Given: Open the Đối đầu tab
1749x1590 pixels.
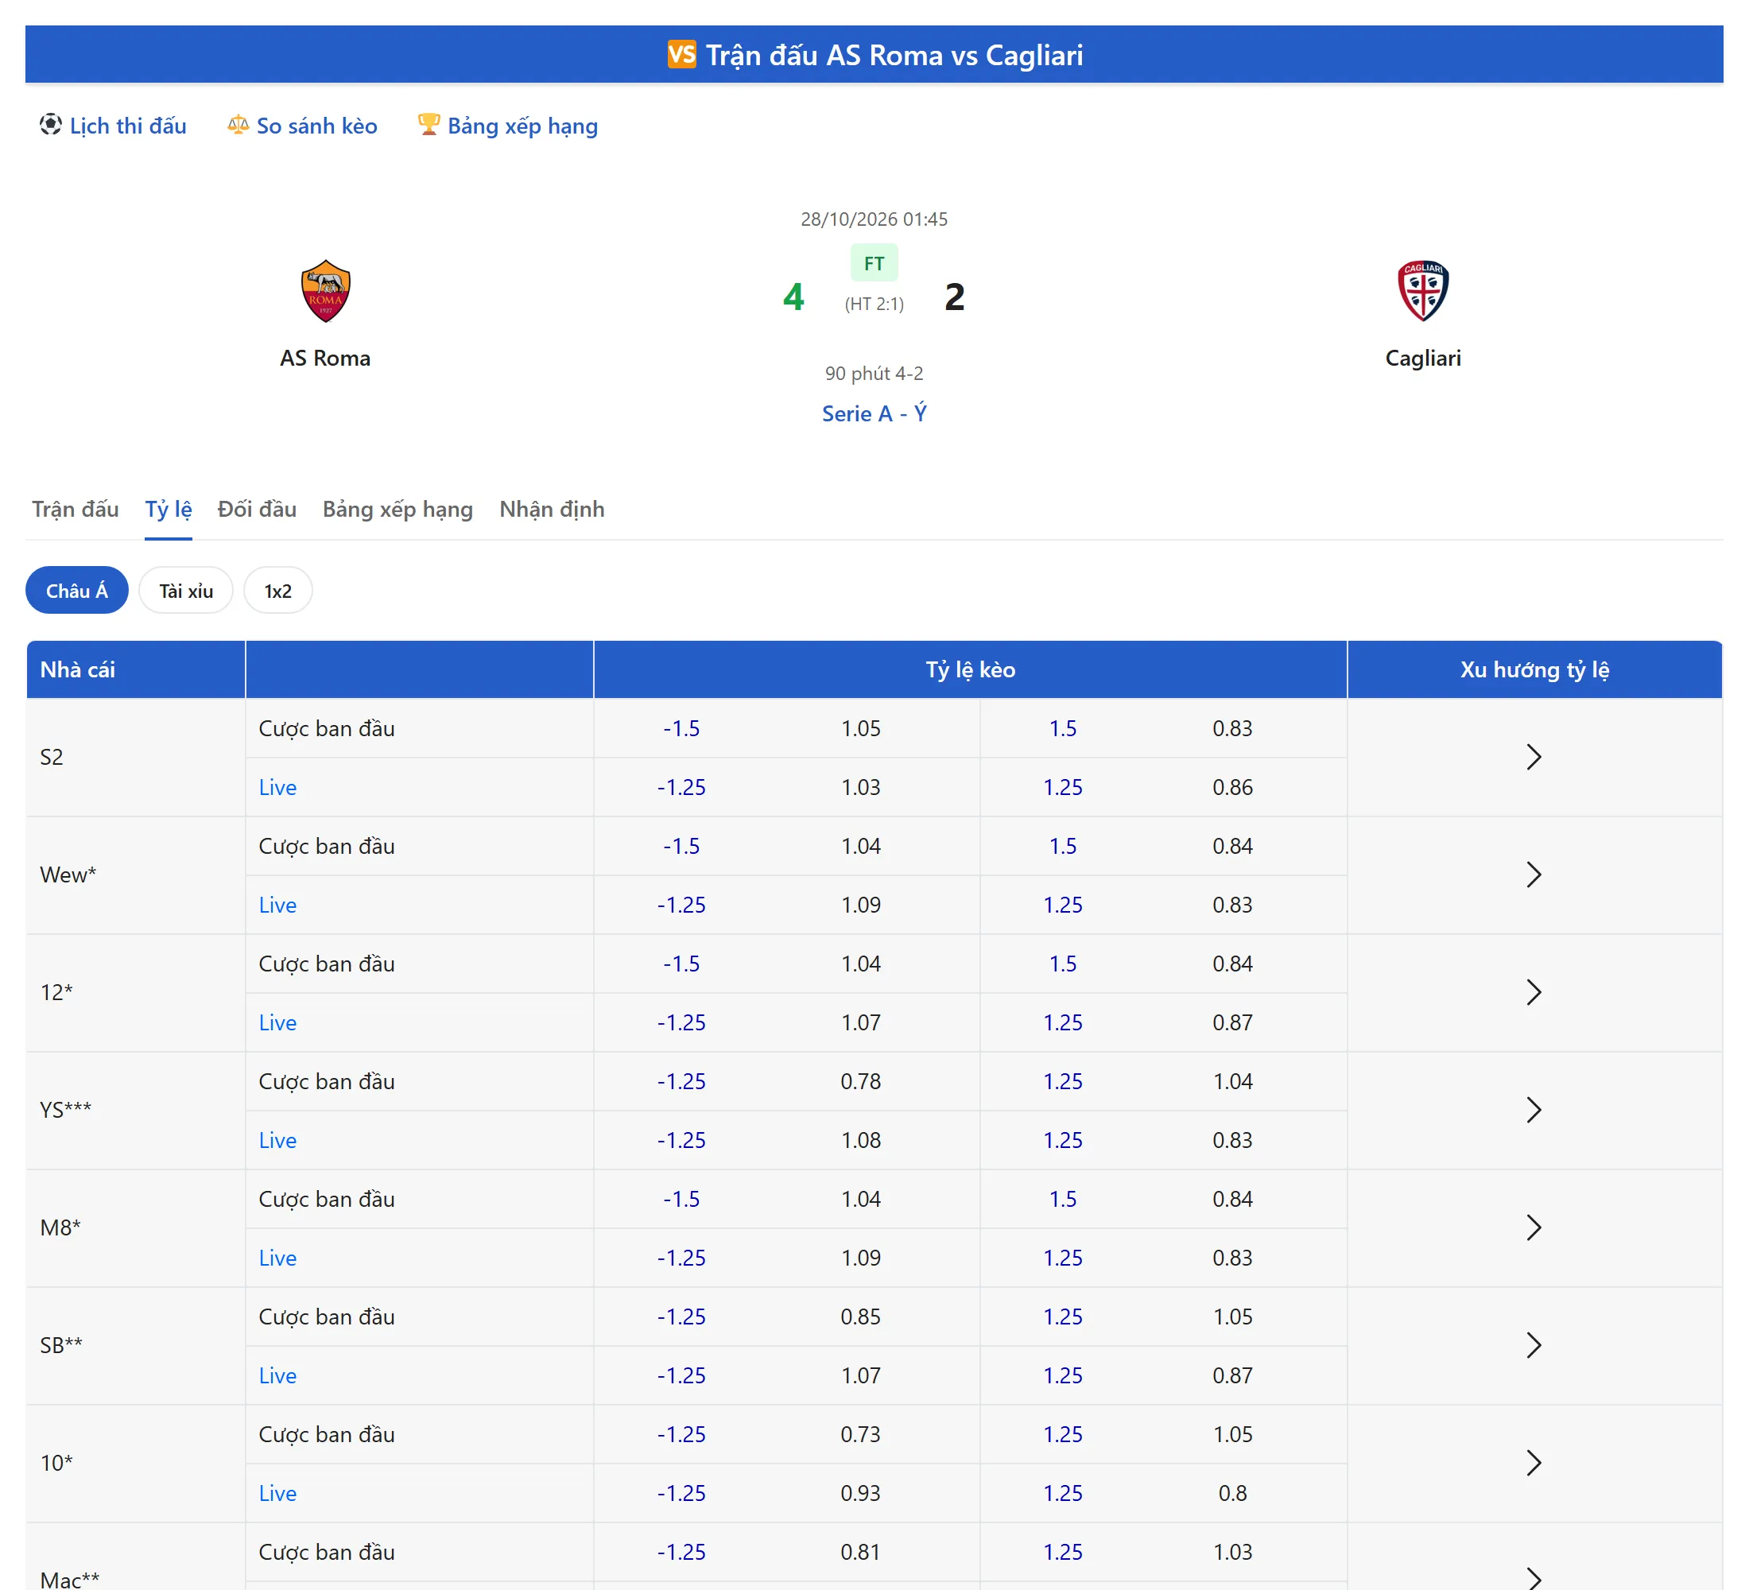Looking at the screenshot, I should (x=257, y=509).
